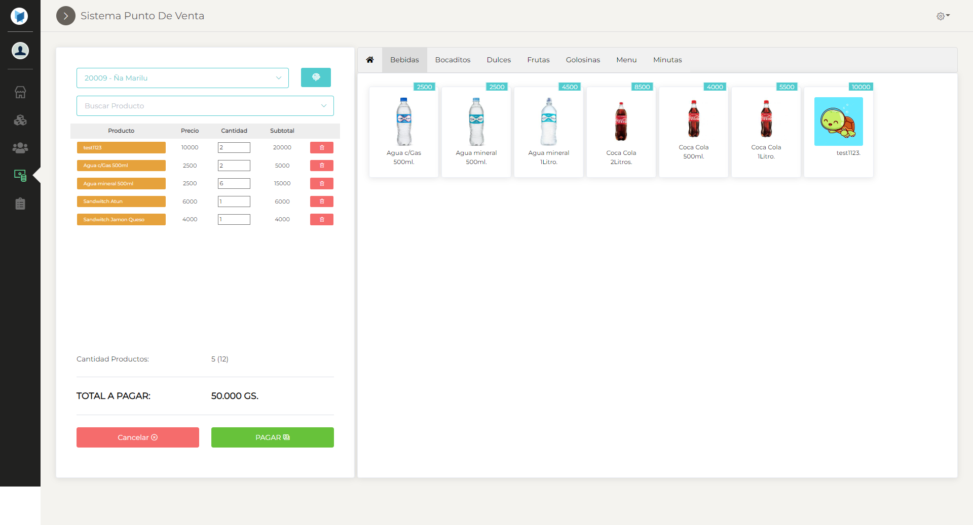Click the home icon tab above products
The width and height of the screenshot is (973, 525).
point(370,60)
